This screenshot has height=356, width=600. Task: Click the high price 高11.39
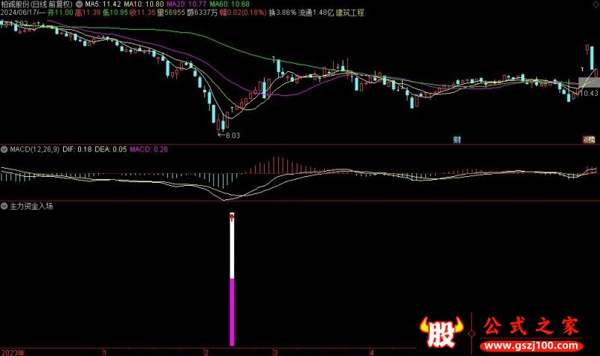[88, 13]
